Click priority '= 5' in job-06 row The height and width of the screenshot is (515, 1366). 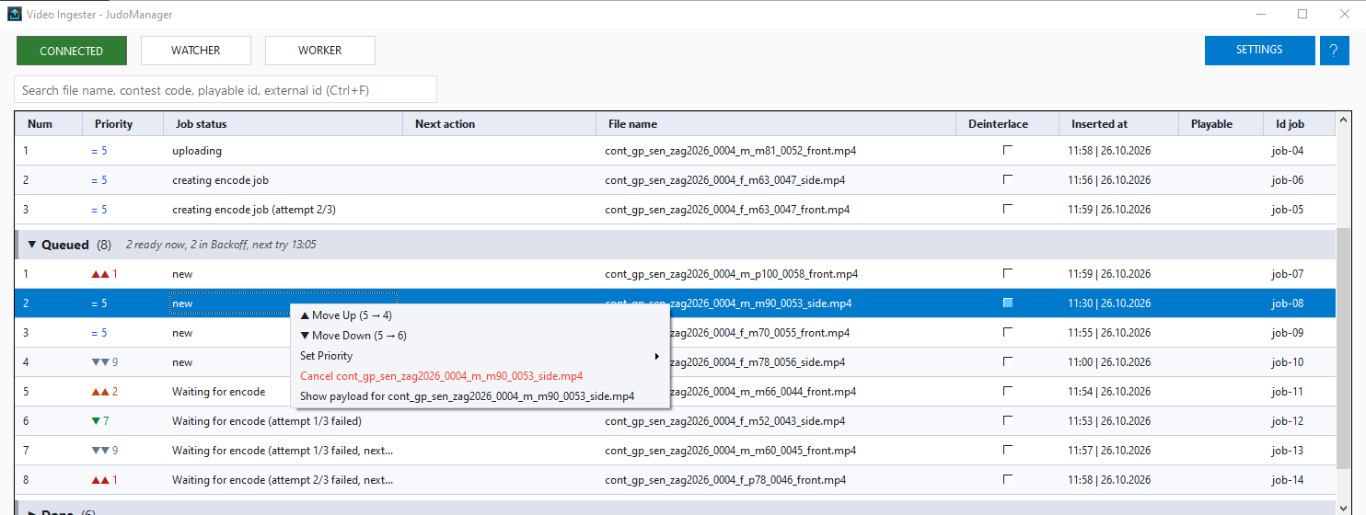tap(99, 180)
